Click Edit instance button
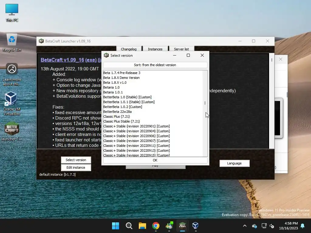Image resolution: width=311 pixels, height=233 pixels. point(76,167)
